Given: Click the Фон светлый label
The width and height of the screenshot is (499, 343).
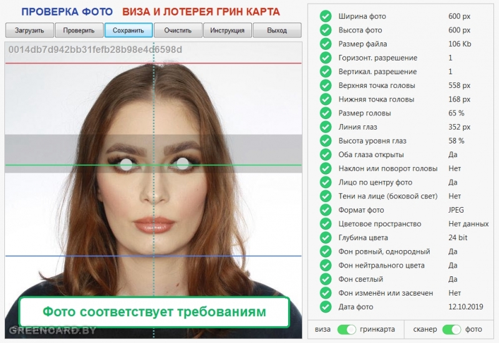Looking at the screenshot, I should coord(361,279).
